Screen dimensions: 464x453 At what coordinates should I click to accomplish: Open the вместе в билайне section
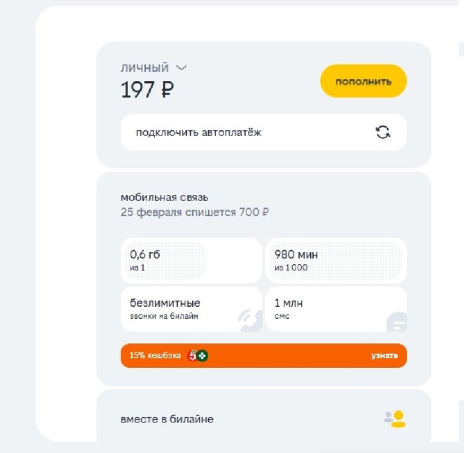point(167,419)
